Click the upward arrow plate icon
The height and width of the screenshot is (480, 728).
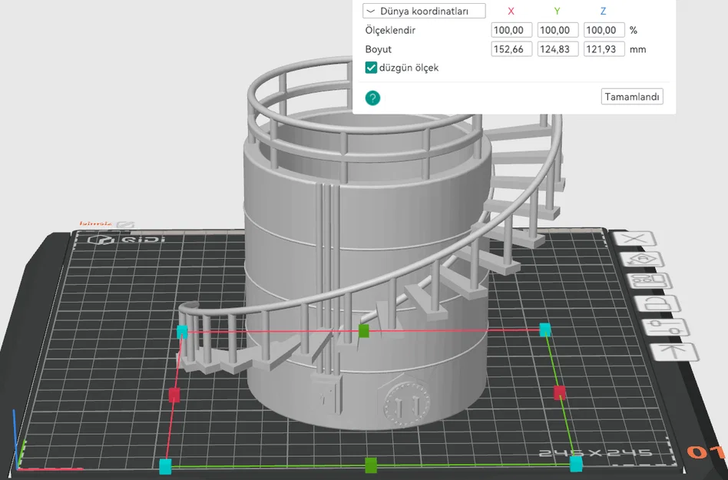click(x=674, y=352)
